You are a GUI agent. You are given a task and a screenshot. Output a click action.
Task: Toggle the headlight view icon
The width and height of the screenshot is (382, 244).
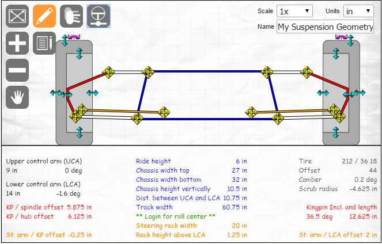(x=71, y=17)
